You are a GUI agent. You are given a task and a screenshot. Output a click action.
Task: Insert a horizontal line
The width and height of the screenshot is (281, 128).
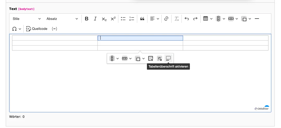[x=257, y=19]
